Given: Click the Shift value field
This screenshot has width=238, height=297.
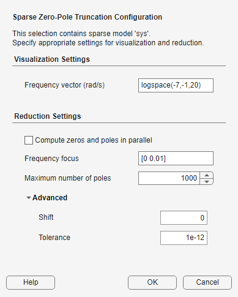Looking at the screenshot, I should pos(184,218).
